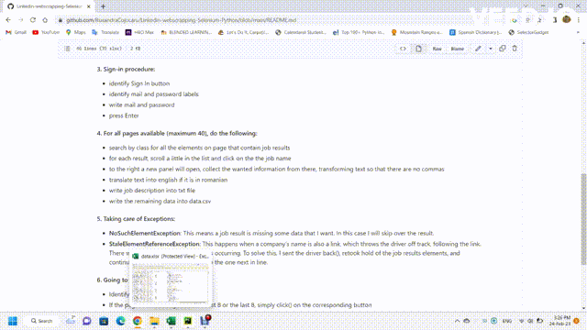Show the source code view
The width and height of the screenshot is (587, 330).
[x=403, y=49]
